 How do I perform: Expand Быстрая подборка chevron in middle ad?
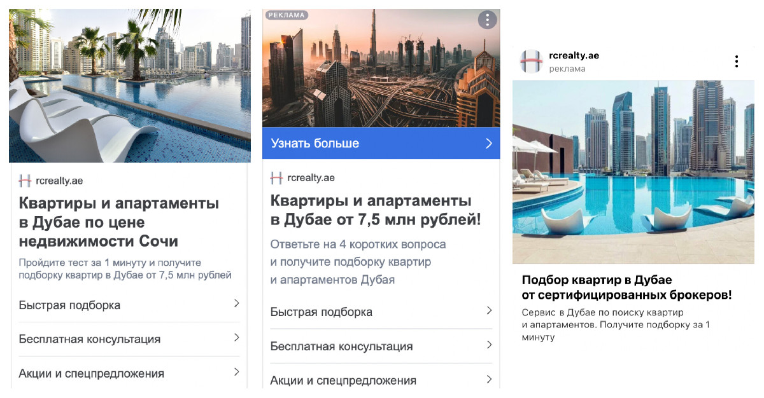click(489, 311)
